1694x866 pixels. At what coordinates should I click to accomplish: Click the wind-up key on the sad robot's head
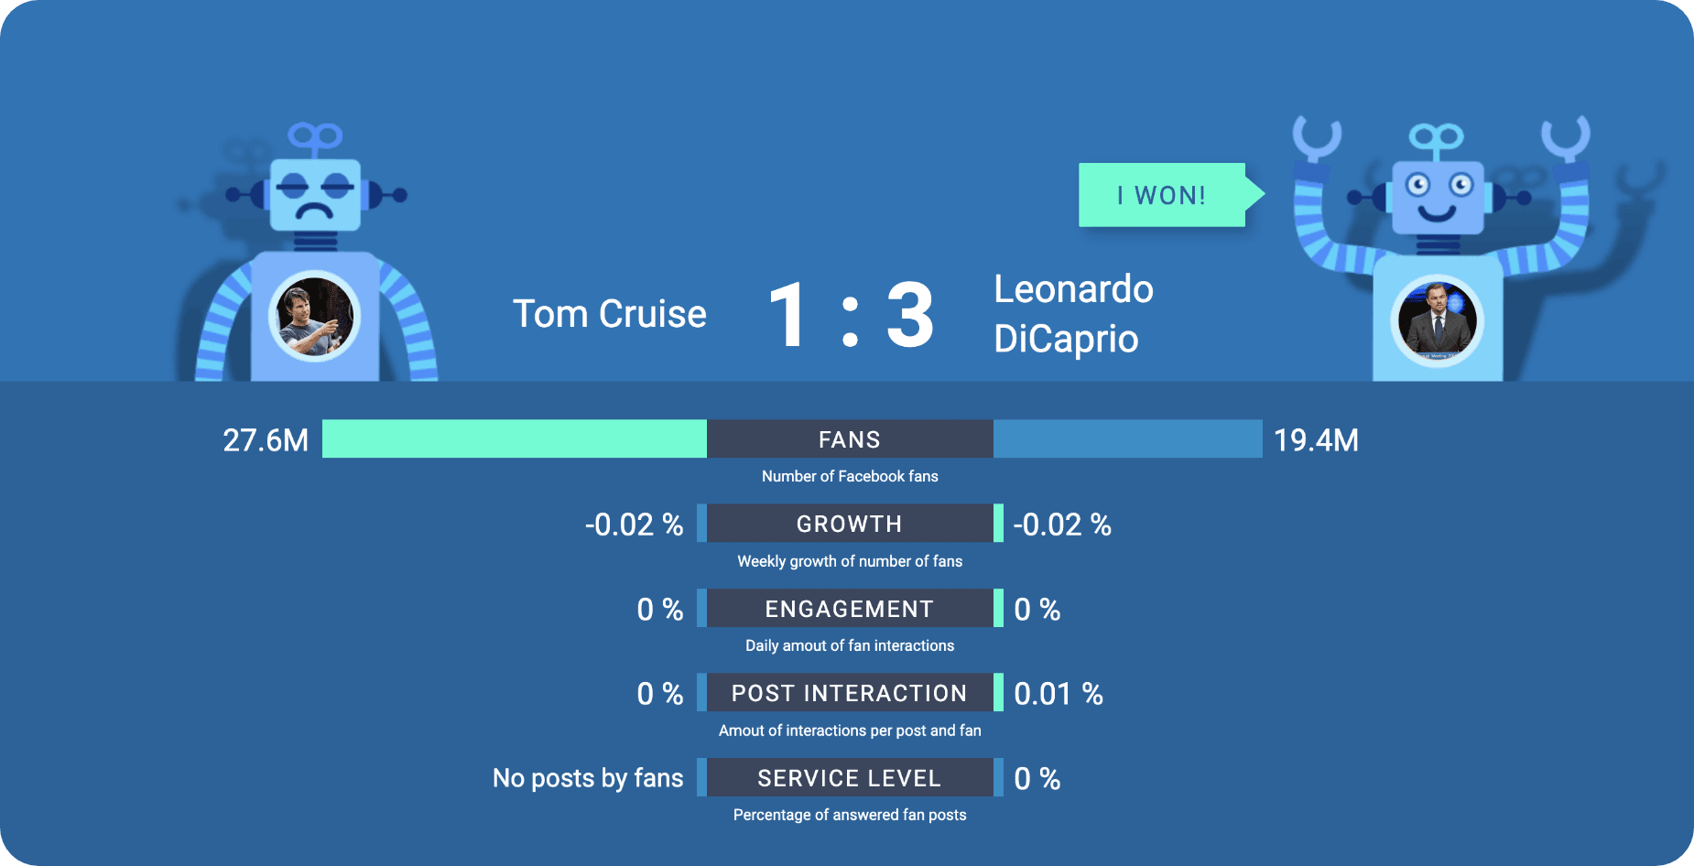[315, 137]
